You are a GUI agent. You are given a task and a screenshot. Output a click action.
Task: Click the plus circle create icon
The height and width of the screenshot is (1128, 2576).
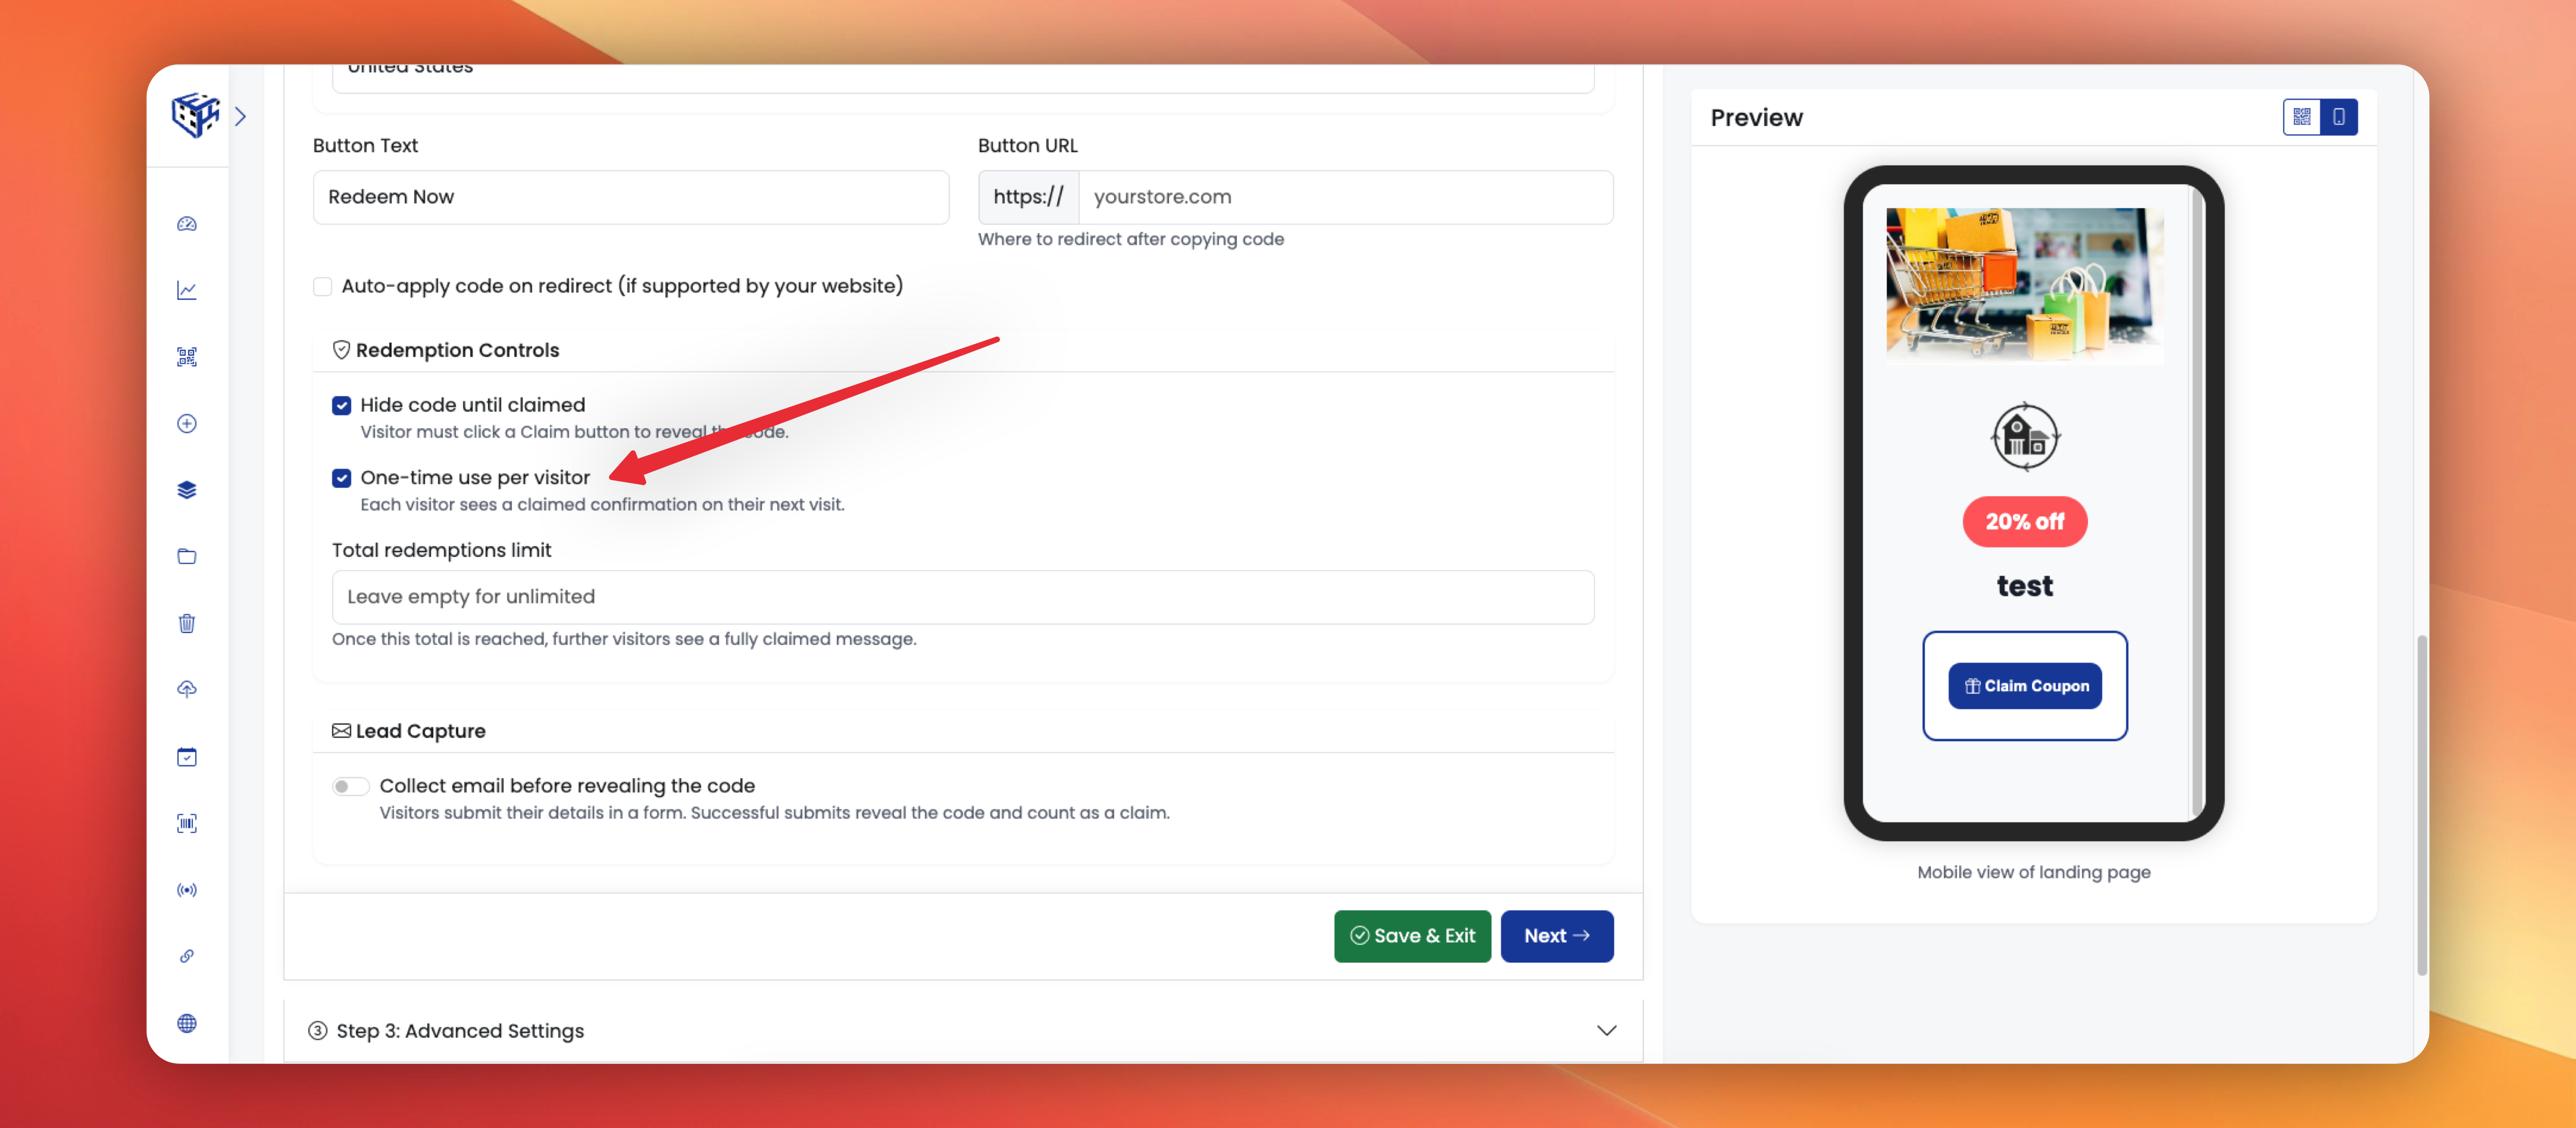[x=187, y=423]
